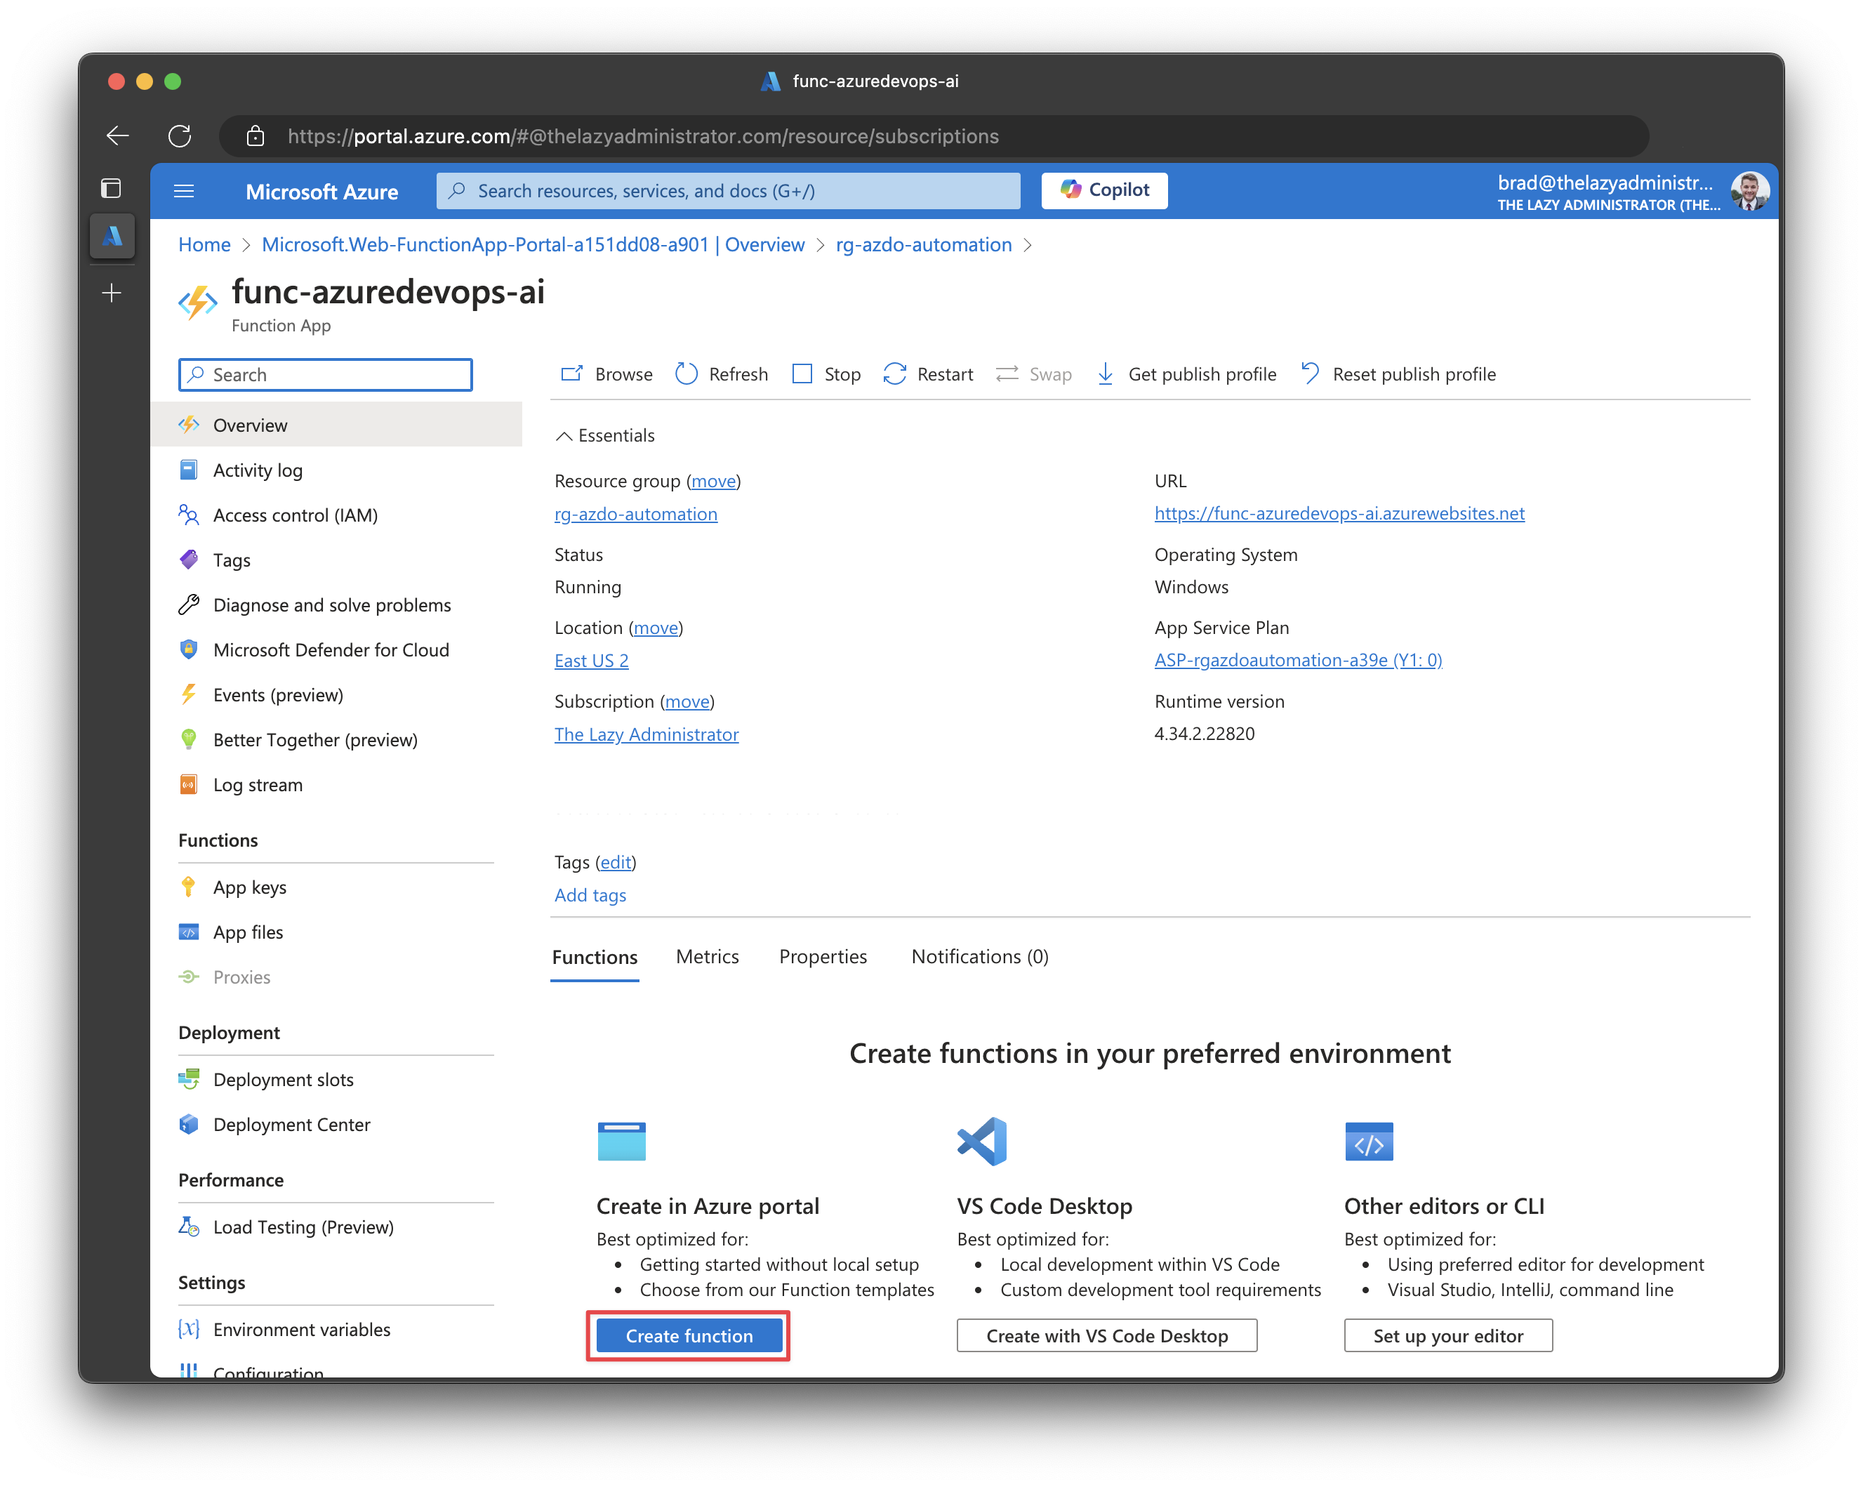The image size is (1863, 1487).
Task: Open Overview in the left menu
Action: pyautogui.click(x=336, y=425)
